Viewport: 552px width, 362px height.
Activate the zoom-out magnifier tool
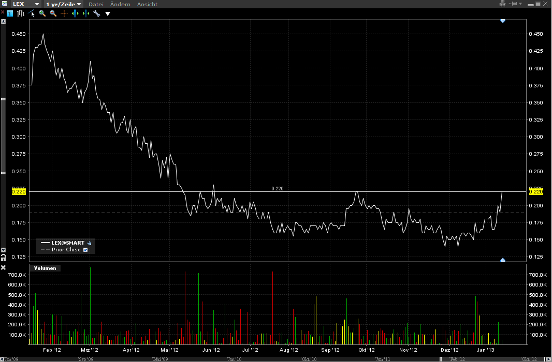coord(52,13)
